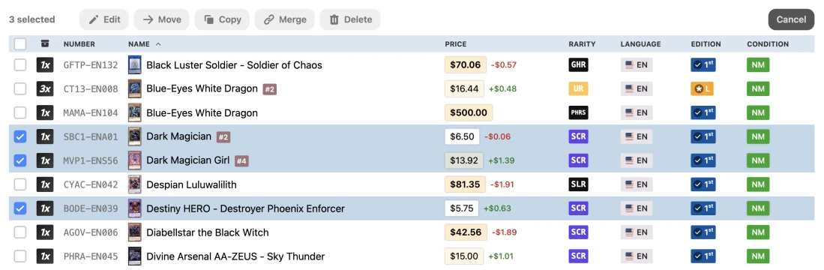
Task: Click the PHRS rarity badge
Action: 578,113
